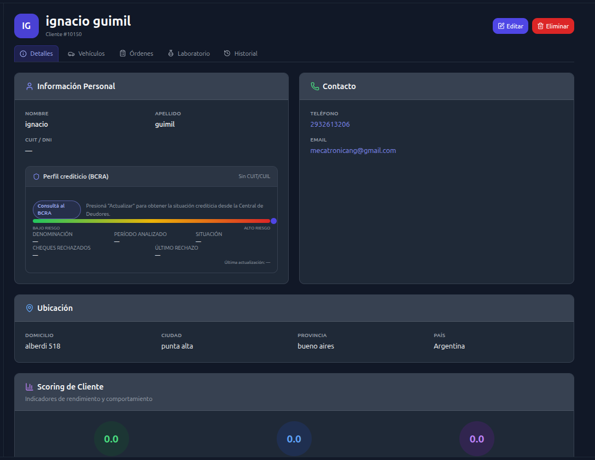
Task: Click the person icon beside Información Personal
Action: point(30,86)
